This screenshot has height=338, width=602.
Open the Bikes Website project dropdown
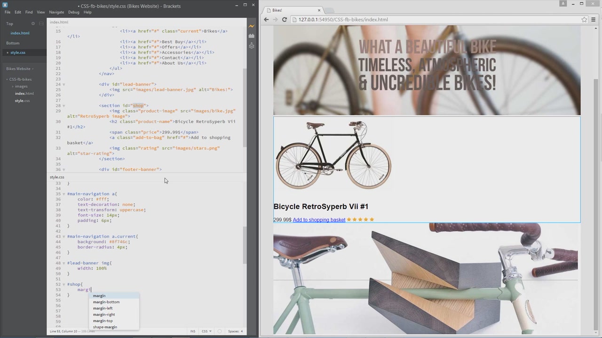pyautogui.click(x=20, y=69)
